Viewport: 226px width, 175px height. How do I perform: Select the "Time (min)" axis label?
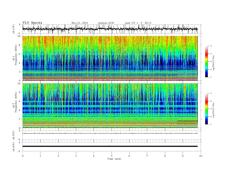pyautogui.click(x=114, y=159)
